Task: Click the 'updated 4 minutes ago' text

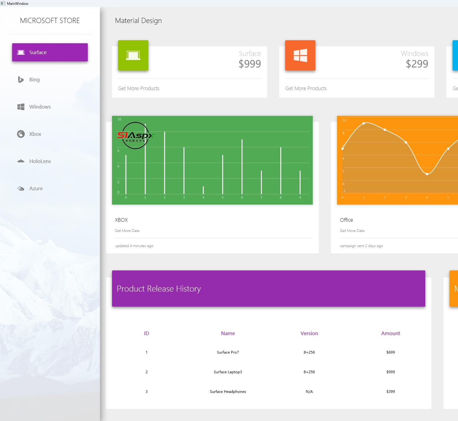Action: click(134, 246)
